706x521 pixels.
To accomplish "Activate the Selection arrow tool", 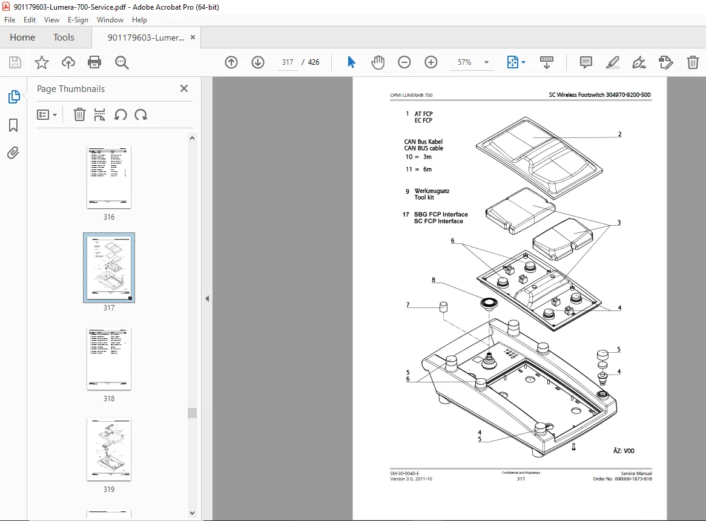I will pyautogui.click(x=351, y=62).
